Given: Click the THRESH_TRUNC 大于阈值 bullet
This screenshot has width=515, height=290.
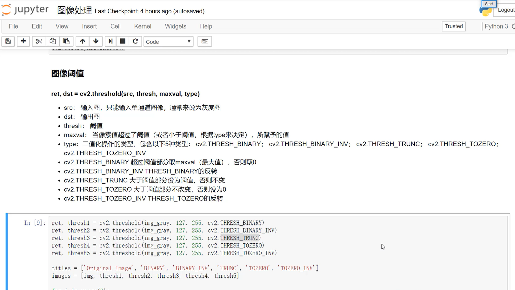Looking at the screenshot, I should (x=144, y=180).
